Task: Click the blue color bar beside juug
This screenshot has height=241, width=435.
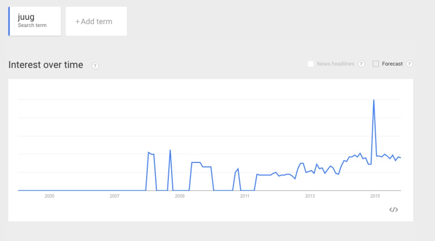Action: pos(9,21)
